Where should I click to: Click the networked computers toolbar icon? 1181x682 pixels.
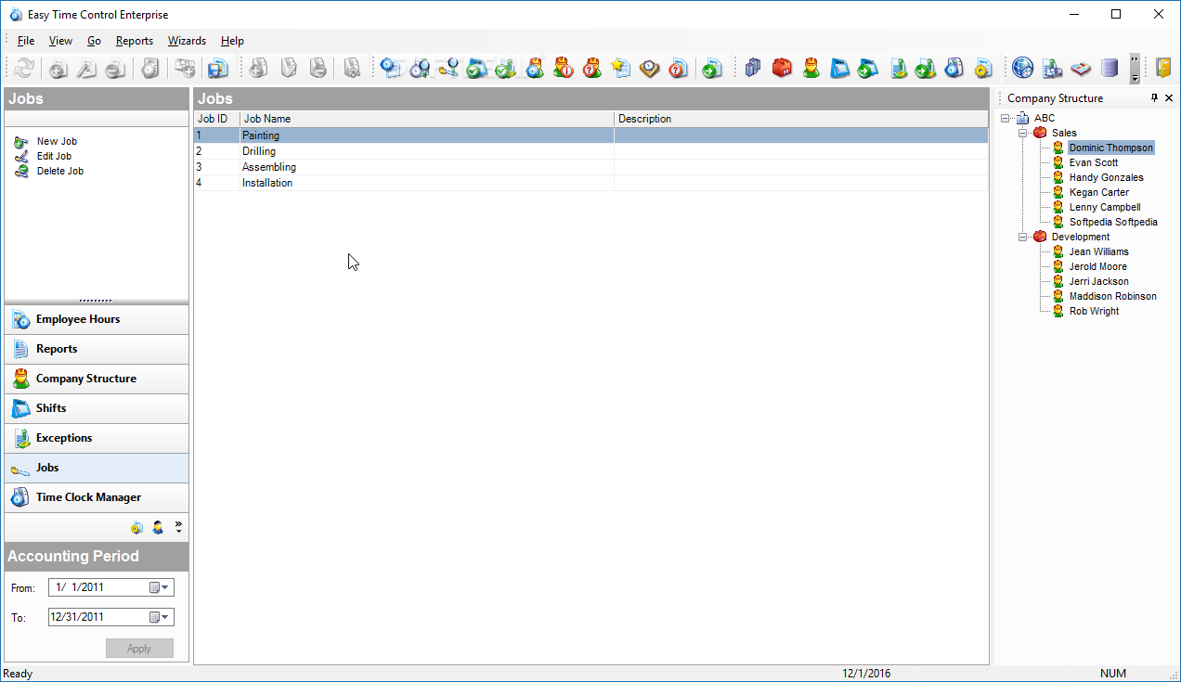(1052, 68)
